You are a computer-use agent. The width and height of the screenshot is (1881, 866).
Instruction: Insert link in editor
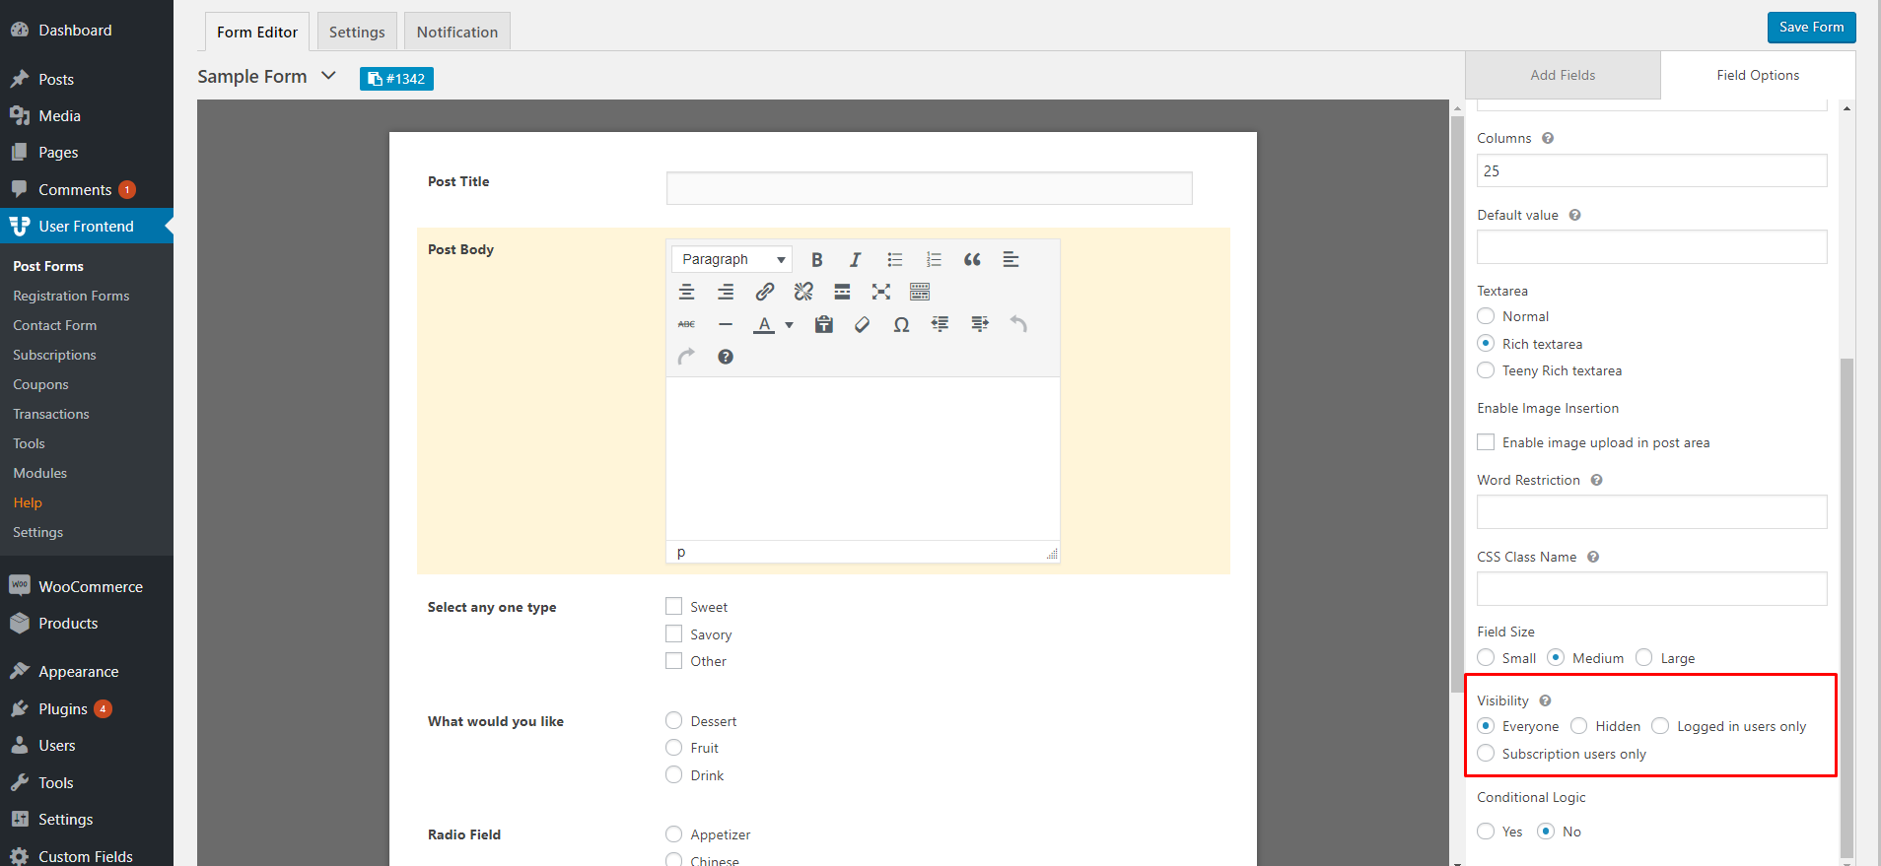click(x=765, y=292)
